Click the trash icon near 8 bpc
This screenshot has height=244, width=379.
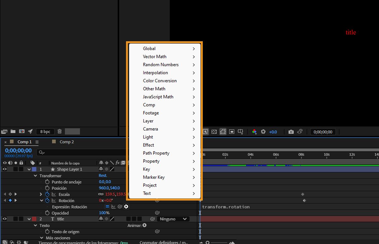59,131
